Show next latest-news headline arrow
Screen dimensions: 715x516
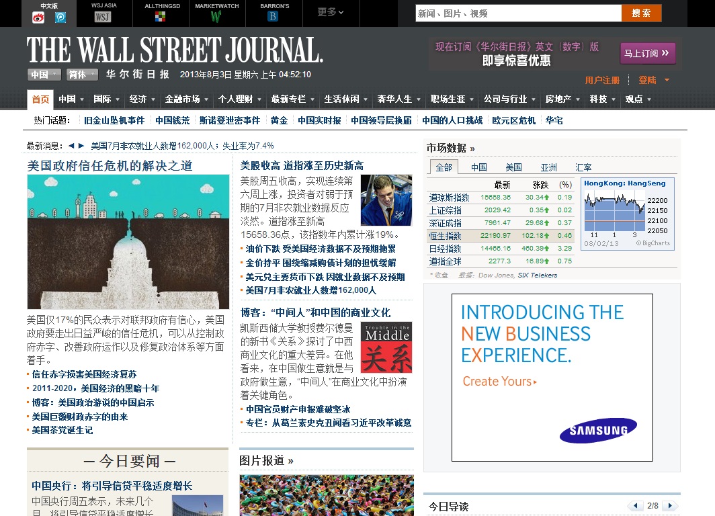coord(81,146)
